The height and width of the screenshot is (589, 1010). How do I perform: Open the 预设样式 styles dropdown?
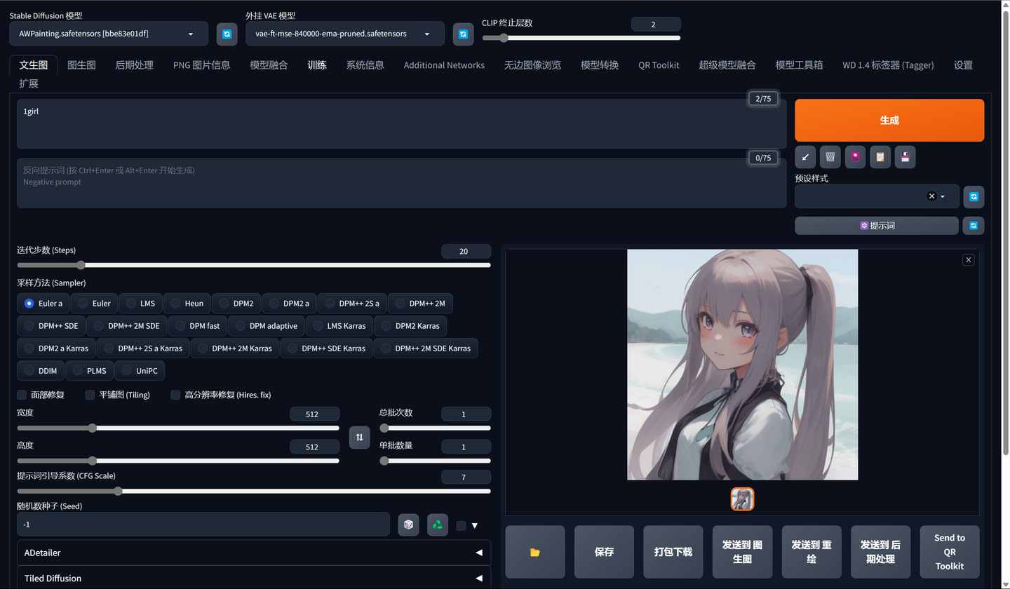pyautogui.click(x=870, y=196)
